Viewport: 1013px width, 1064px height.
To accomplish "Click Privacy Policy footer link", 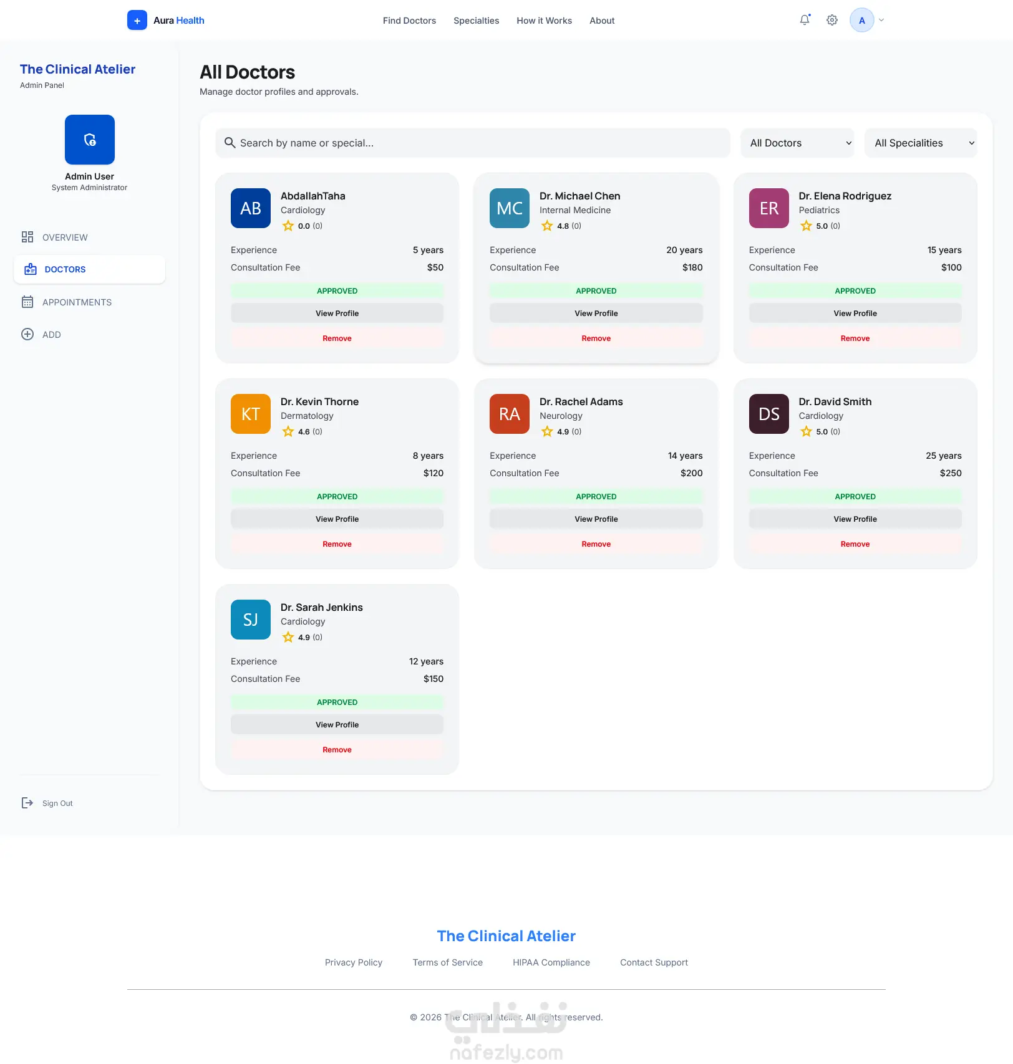I will 354,962.
